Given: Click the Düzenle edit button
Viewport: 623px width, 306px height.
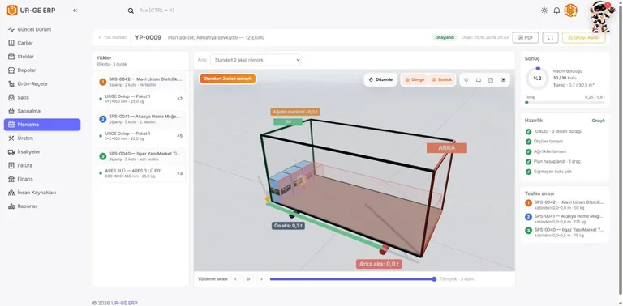Looking at the screenshot, I should [x=380, y=79].
